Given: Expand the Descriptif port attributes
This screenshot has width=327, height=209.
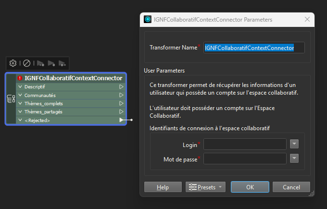Looking at the screenshot, I should click(20, 86).
